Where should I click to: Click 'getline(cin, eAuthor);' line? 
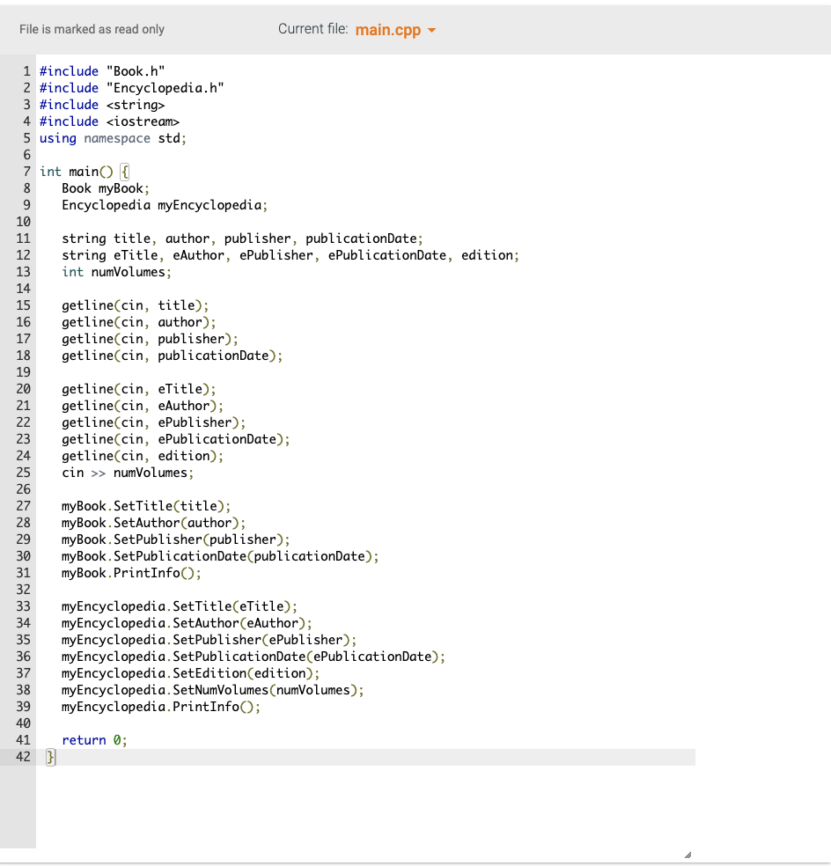point(143,406)
